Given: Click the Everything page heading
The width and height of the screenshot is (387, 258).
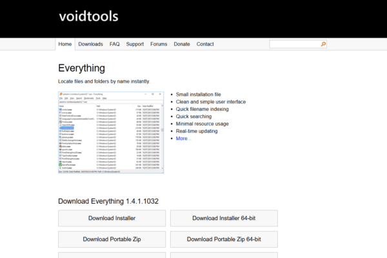Looking at the screenshot, I should click(81, 68).
